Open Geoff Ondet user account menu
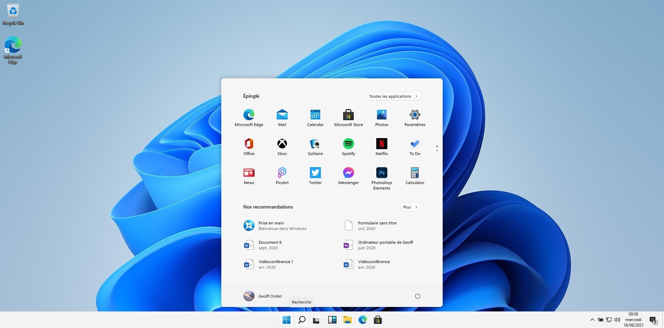Viewport: 664px width, 328px height. (263, 296)
